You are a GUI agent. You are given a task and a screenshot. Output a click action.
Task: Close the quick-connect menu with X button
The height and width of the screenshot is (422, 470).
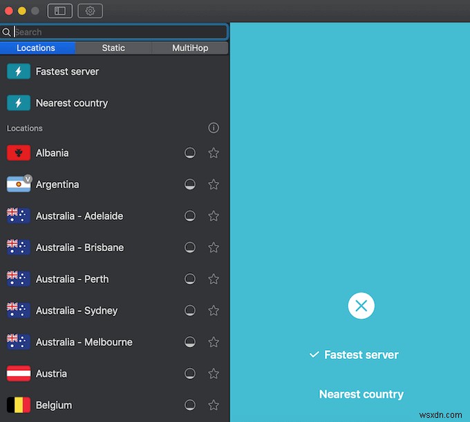(x=361, y=306)
